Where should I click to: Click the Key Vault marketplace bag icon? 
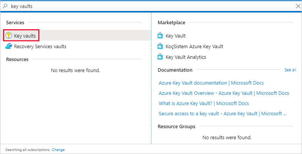click(161, 36)
